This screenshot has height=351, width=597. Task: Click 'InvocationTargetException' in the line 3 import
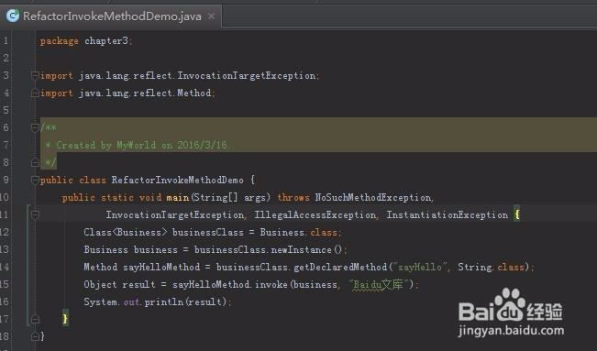[x=247, y=75]
